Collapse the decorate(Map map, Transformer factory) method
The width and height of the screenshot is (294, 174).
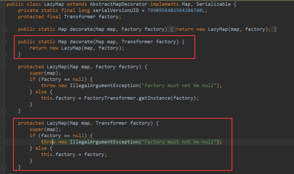tap(4, 42)
